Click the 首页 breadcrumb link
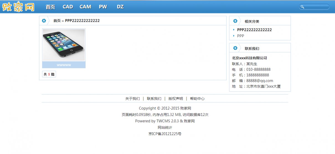The width and height of the screenshot is (335, 154). pyautogui.click(x=57, y=21)
